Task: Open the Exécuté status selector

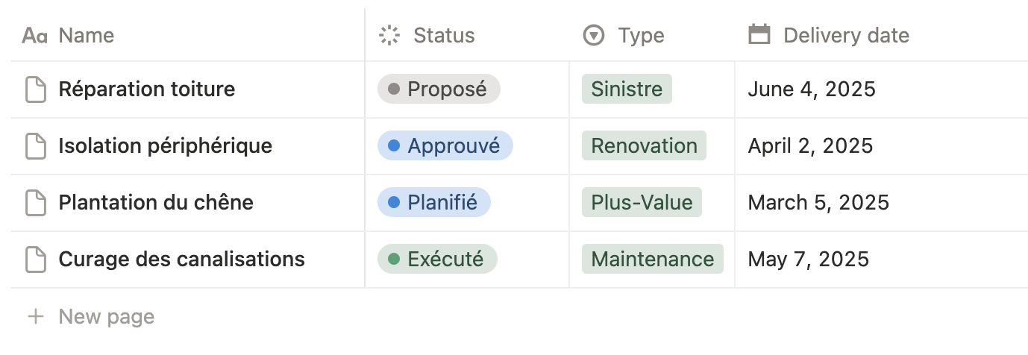Action: click(437, 260)
